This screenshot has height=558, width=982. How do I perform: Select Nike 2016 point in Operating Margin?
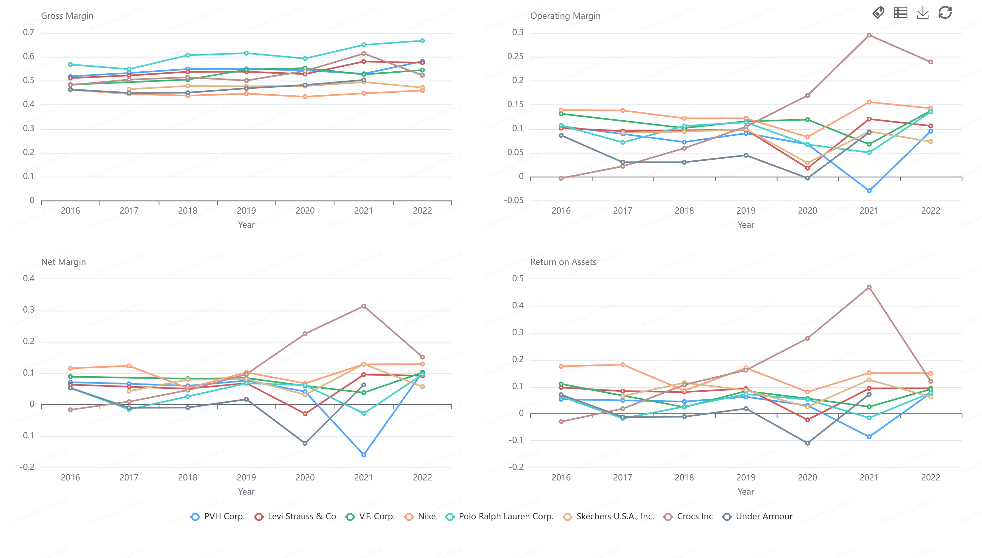[561, 110]
